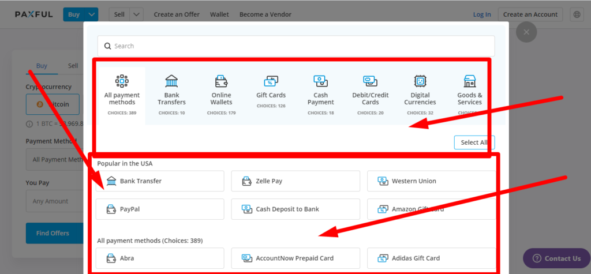Choose the Cash Payment category icon

pos(320,81)
